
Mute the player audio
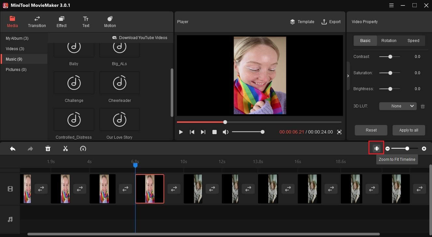225,132
